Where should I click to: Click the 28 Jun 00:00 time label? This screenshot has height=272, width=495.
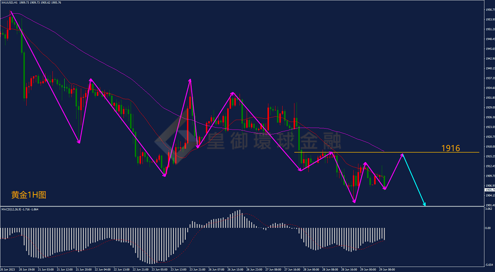311,269
